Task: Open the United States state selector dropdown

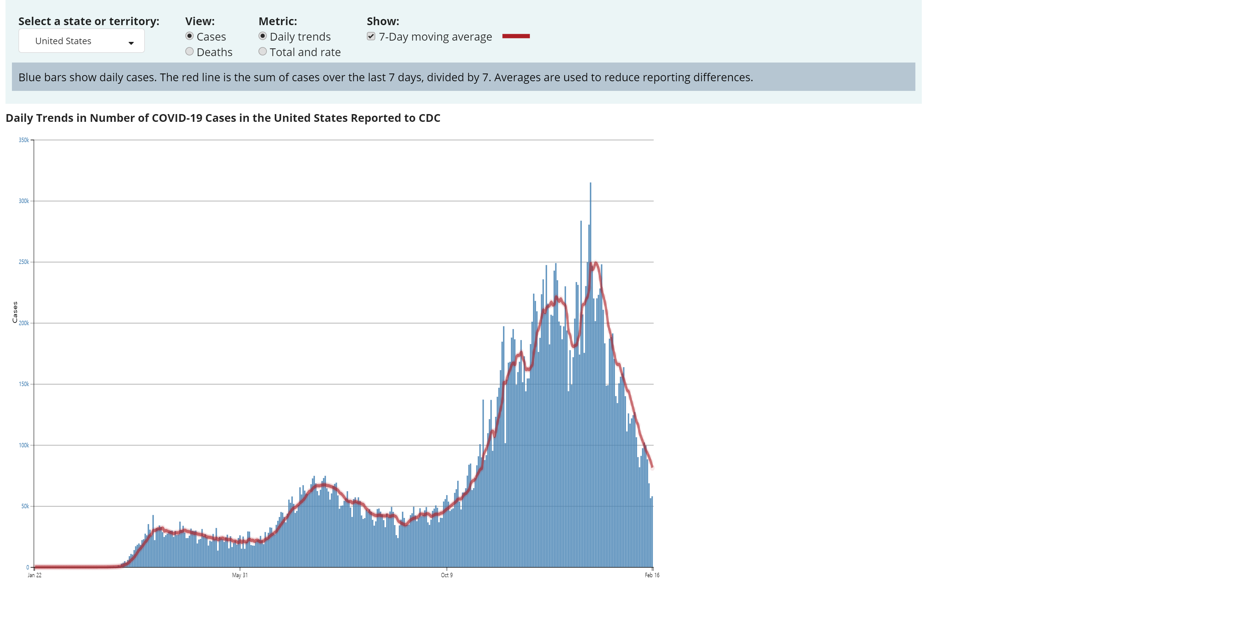Action: [81, 41]
